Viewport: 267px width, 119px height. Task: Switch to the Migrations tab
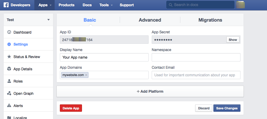[210, 20]
